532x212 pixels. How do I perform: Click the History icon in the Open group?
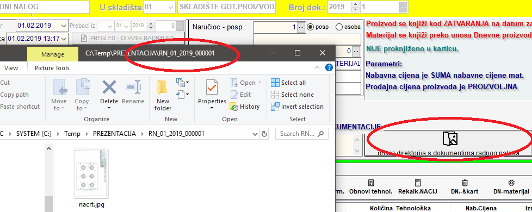pos(234,107)
